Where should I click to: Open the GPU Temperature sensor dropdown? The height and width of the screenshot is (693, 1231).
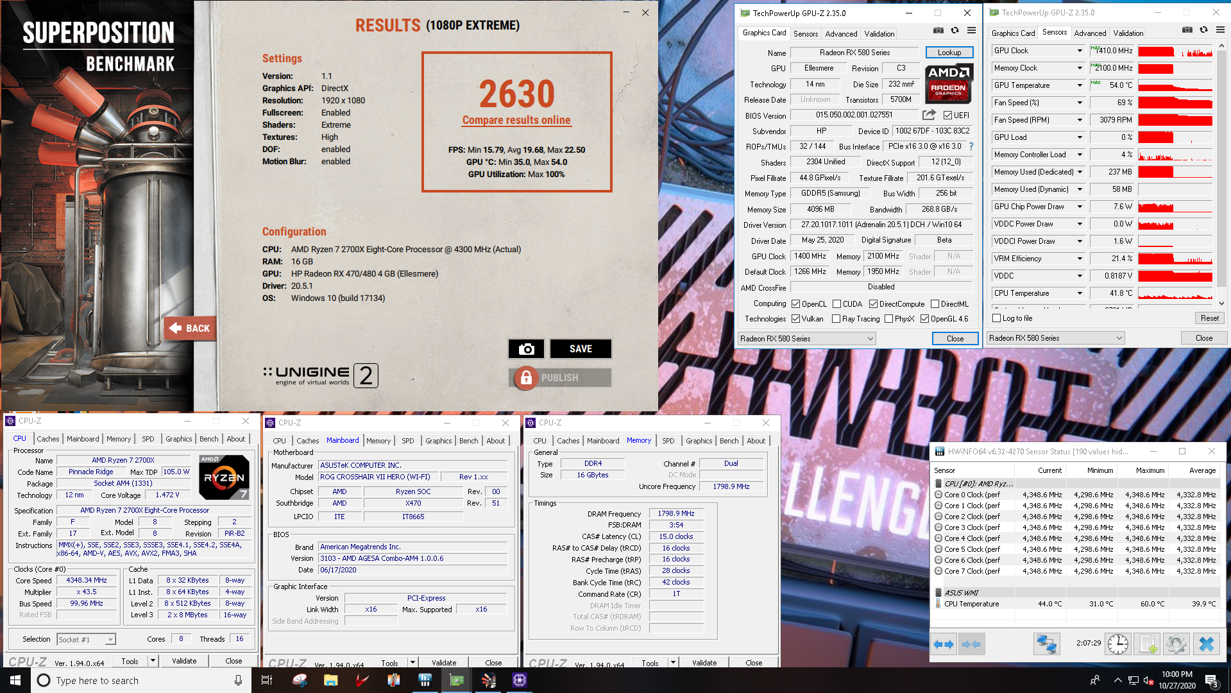[1080, 85]
